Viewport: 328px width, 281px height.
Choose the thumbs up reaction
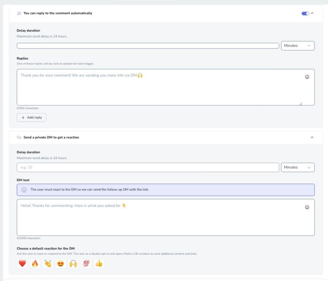(99, 263)
